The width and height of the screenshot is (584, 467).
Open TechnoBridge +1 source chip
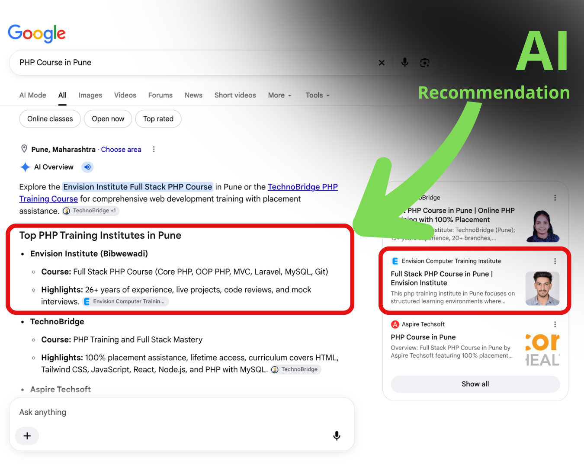click(x=90, y=211)
